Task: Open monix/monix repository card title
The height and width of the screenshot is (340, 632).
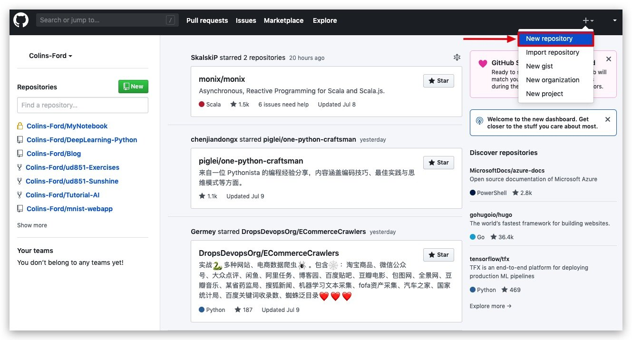Action: click(222, 79)
